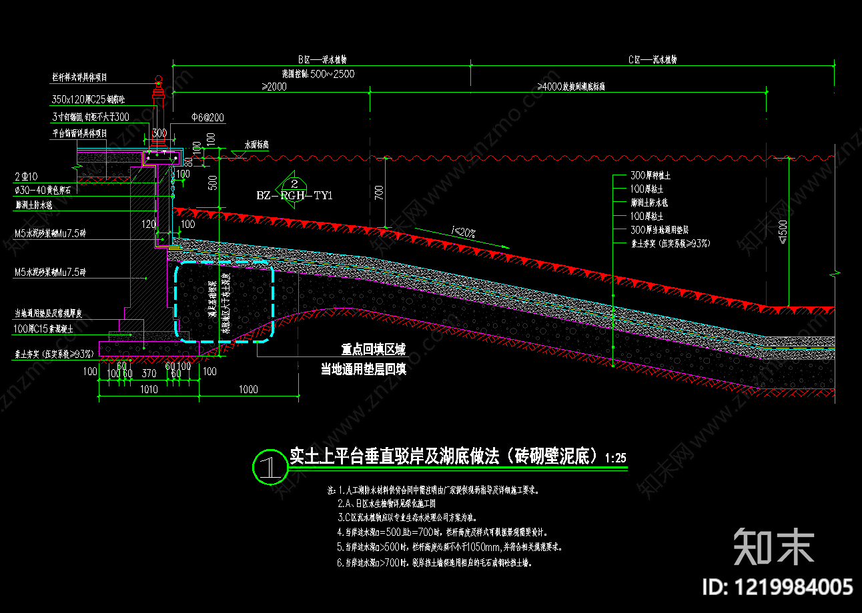Click the 'ID: 1219984005' text
862x613 pixels.
pos(778,587)
